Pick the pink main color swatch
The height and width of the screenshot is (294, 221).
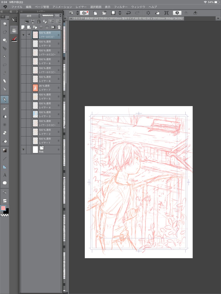coord(3,208)
